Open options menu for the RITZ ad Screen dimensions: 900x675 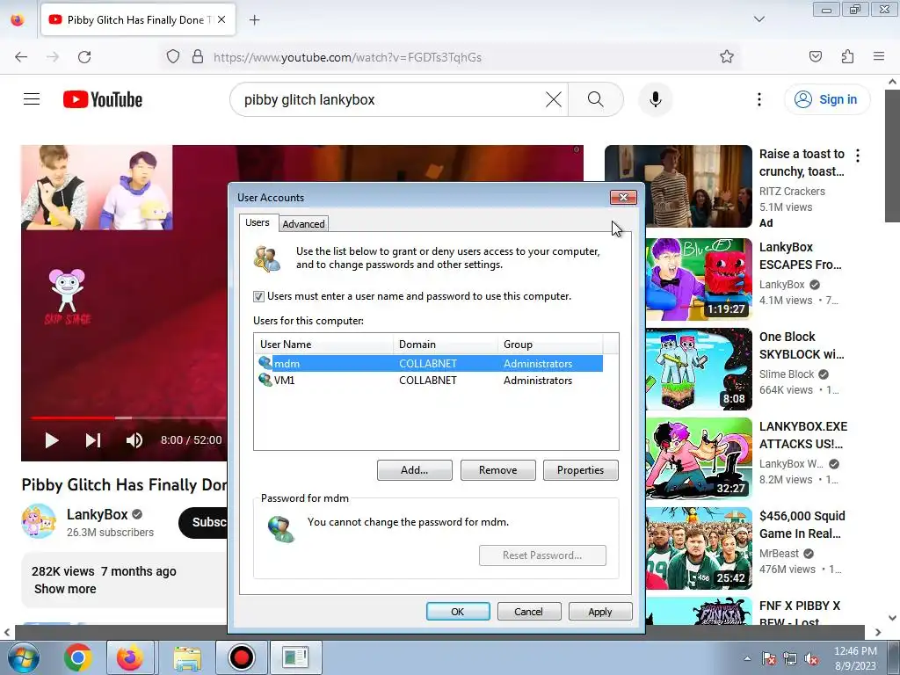click(858, 155)
